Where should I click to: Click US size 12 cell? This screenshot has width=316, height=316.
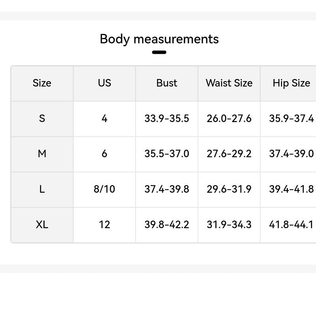point(104,225)
